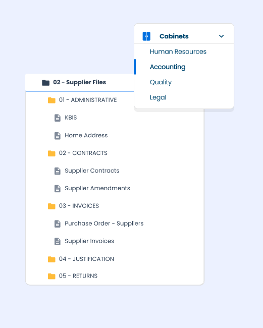The image size is (263, 328).
Task: Open Purchase Order - Suppliers entry
Action: tap(104, 224)
